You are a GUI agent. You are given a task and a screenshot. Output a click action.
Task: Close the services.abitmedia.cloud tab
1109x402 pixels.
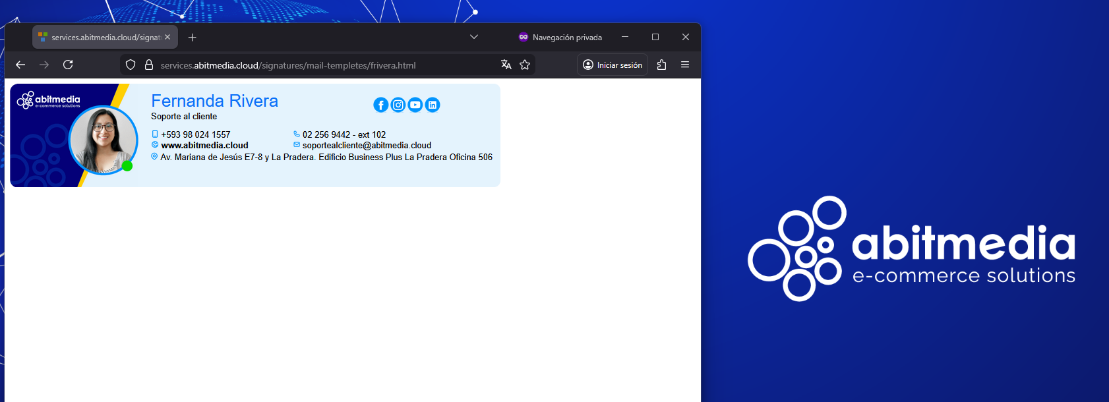[x=167, y=38]
